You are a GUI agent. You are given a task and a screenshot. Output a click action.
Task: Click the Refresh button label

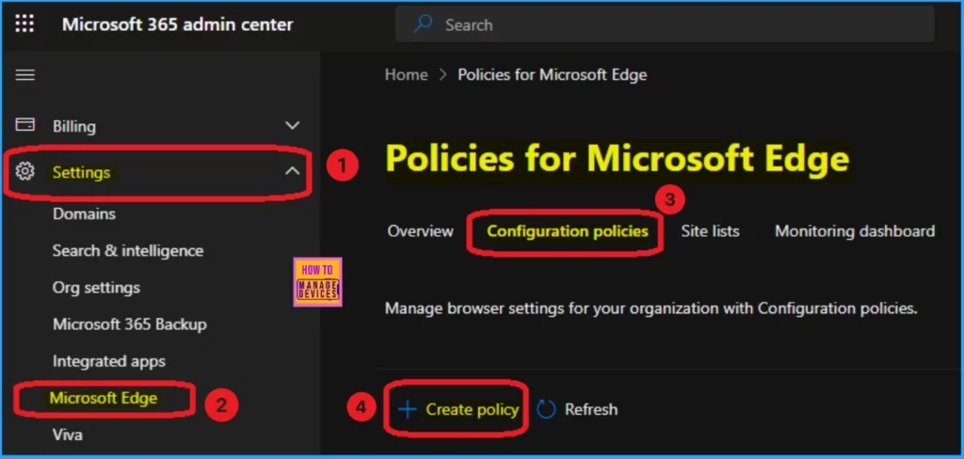pyautogui.click(x=591, y=409)
